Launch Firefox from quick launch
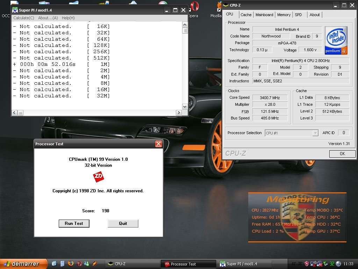 pos(71,263)
